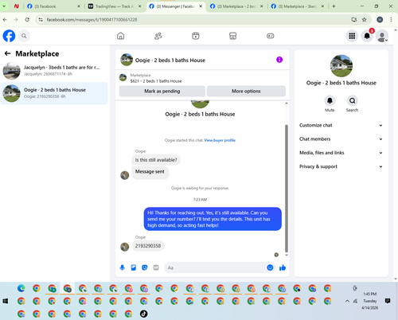The image size is (398, 320).
Task: Reload the page with the refresh icon
Action: [27, 20]
